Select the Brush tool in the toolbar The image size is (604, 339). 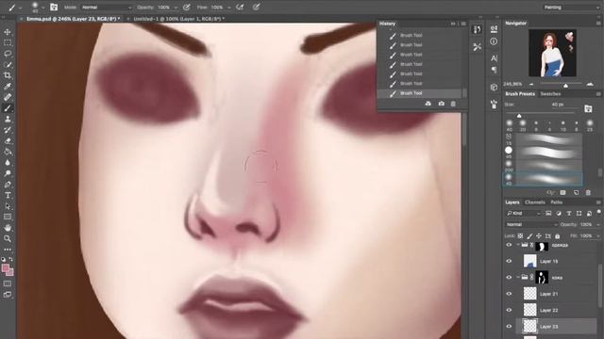(8, 108)
